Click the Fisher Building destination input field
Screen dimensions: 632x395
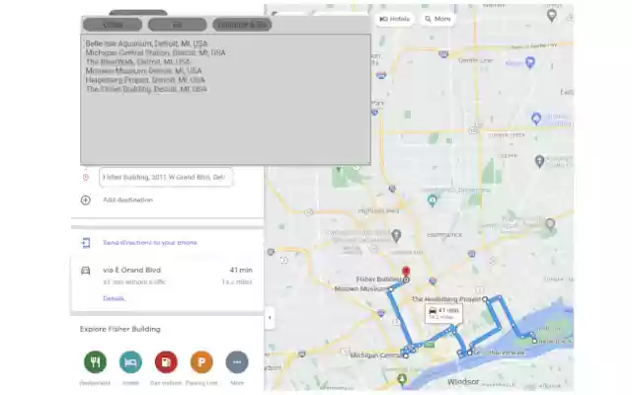point(166,178)
